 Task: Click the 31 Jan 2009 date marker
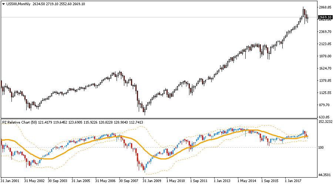tap(152, 181)
